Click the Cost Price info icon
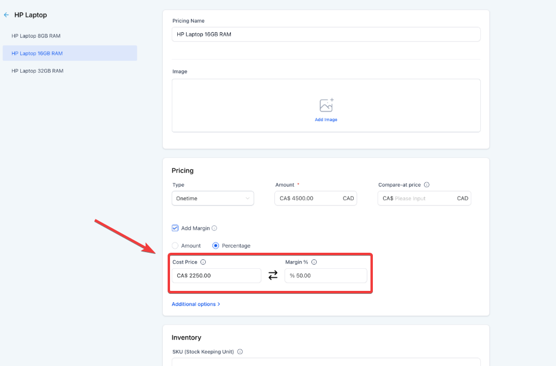This screenshot has height=366, width=556. tap(203, 262)
